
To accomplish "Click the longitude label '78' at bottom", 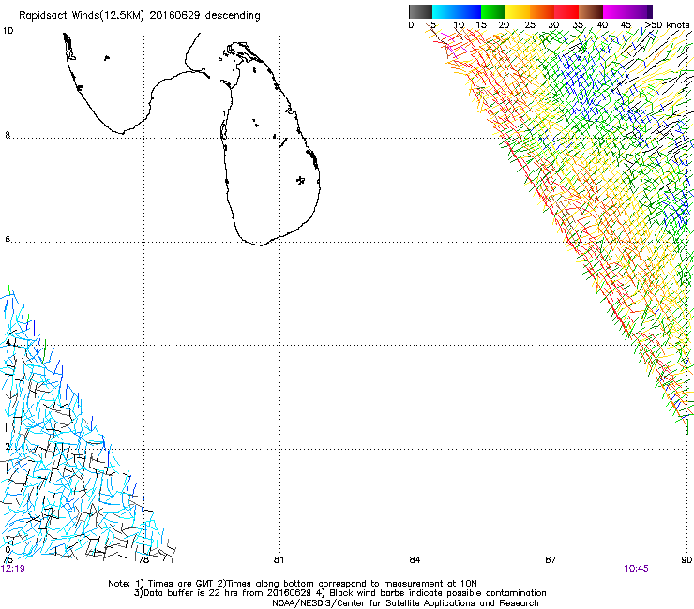I will [143, 560].
